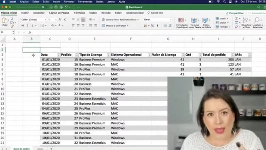Click the Name Box showing B2
The image size is (266, 150).
coord(7,32)
